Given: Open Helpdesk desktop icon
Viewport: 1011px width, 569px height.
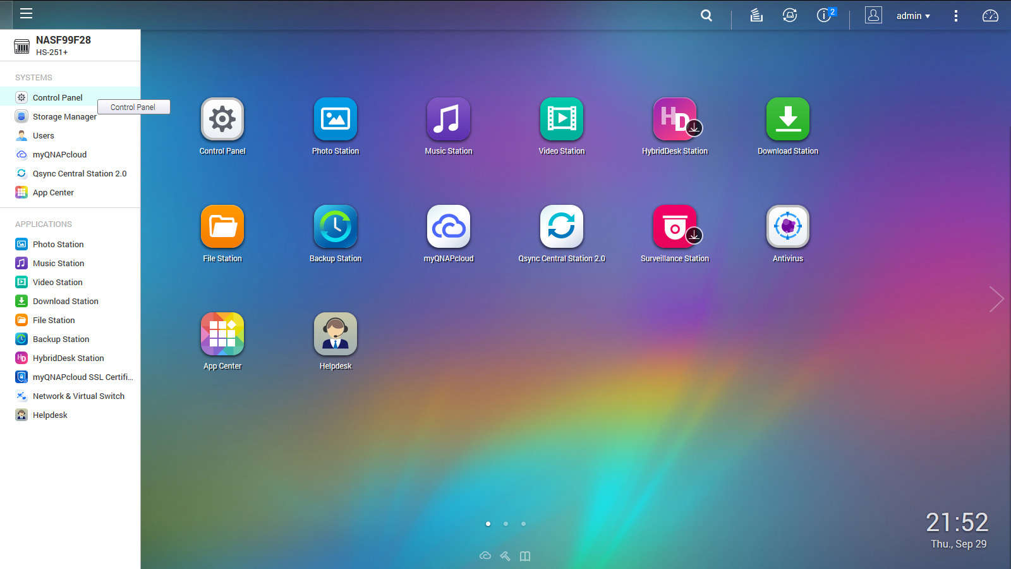Looking at the screenshot, I should (336, 334).
